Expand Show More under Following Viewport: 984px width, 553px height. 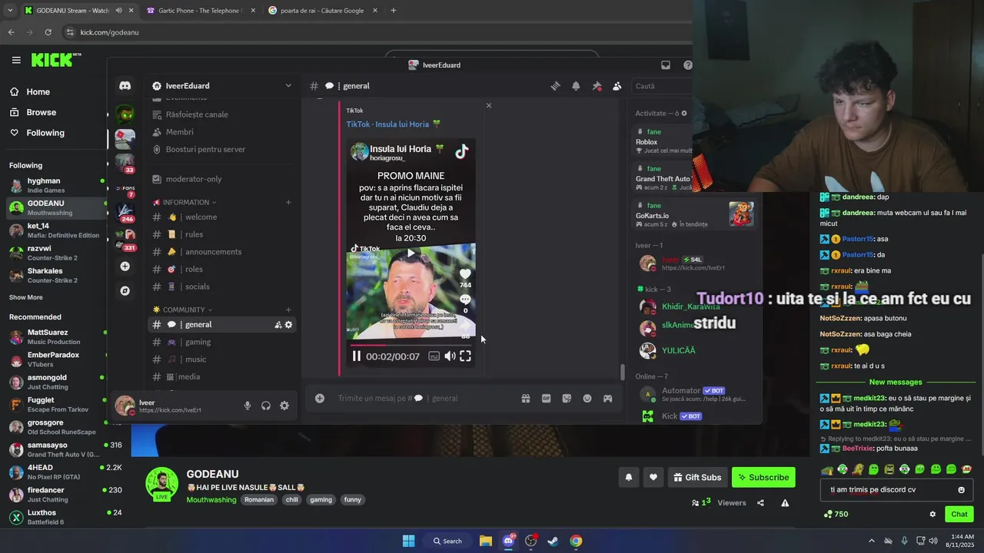26,297
